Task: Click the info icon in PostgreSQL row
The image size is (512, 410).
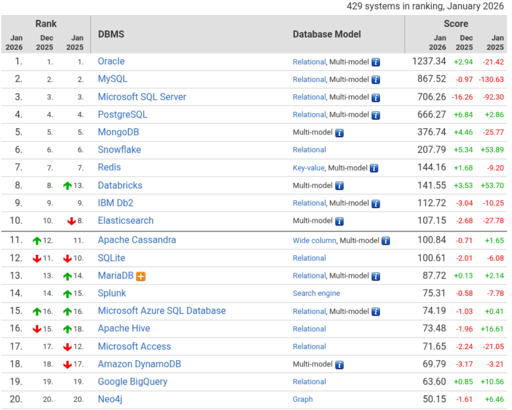Action: (x=376, y=115)
